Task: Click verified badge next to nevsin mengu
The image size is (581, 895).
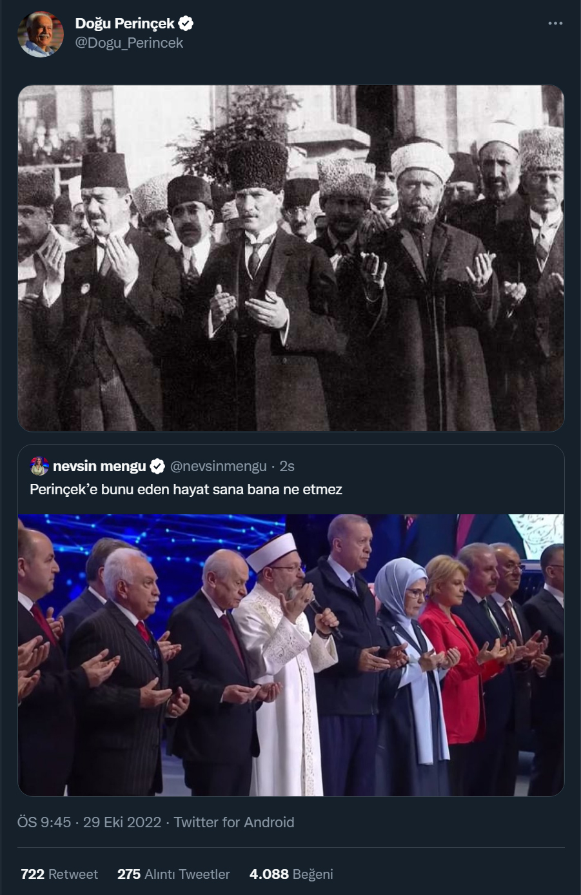Action: [157, 466]
